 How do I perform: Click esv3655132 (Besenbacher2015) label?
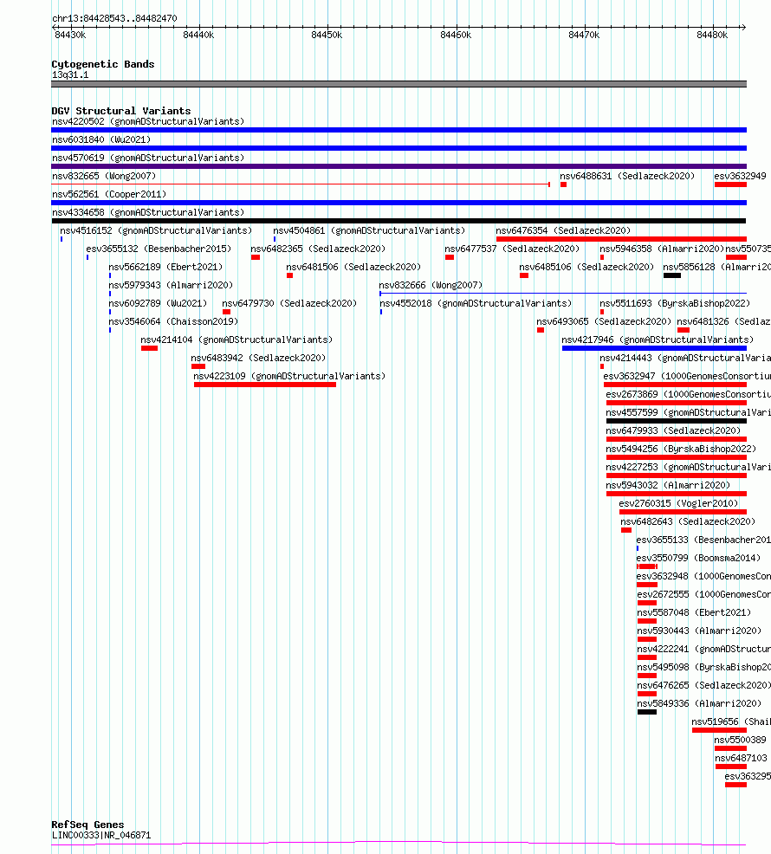pos(159,249)
